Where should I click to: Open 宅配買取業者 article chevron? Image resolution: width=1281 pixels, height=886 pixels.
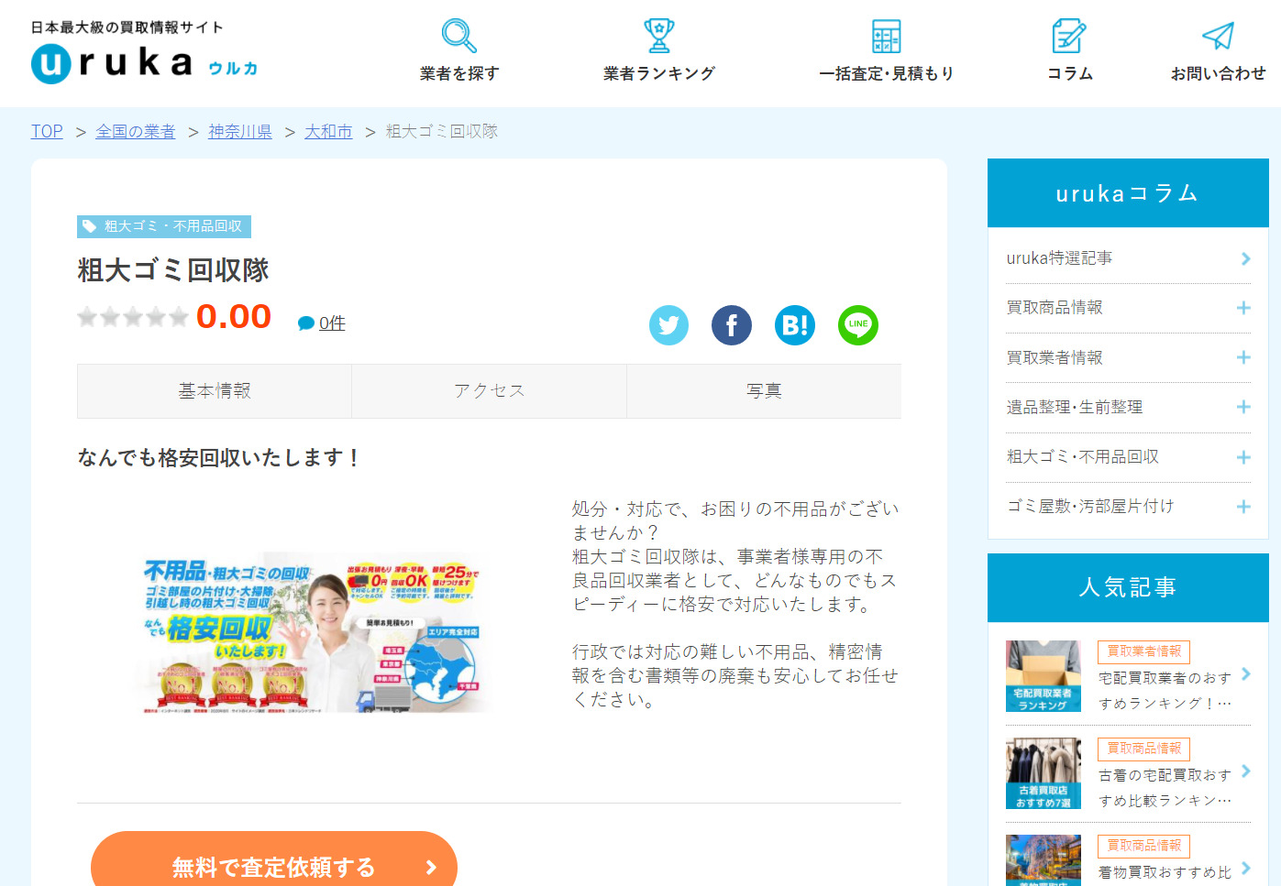click(x=1245, y=674)
